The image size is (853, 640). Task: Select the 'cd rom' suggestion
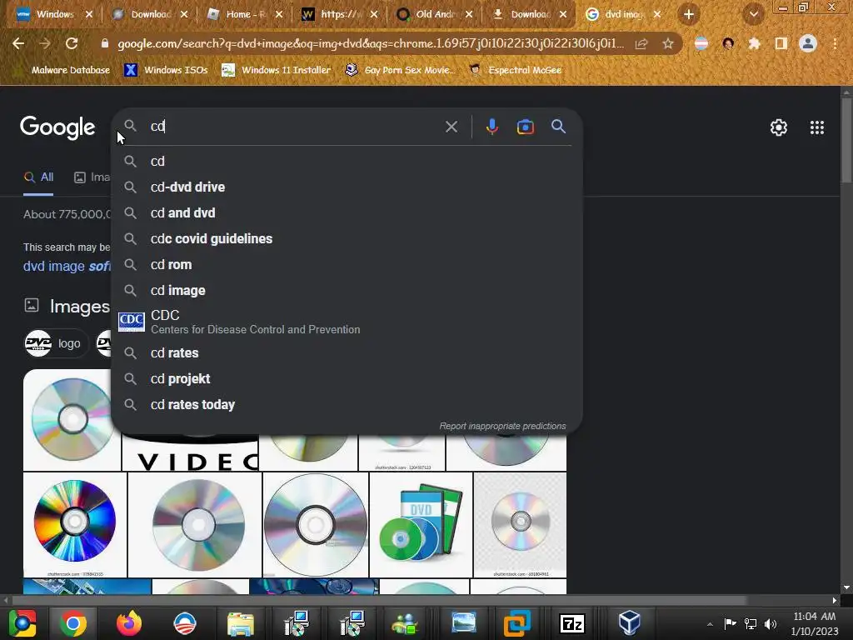coord(347,264)
